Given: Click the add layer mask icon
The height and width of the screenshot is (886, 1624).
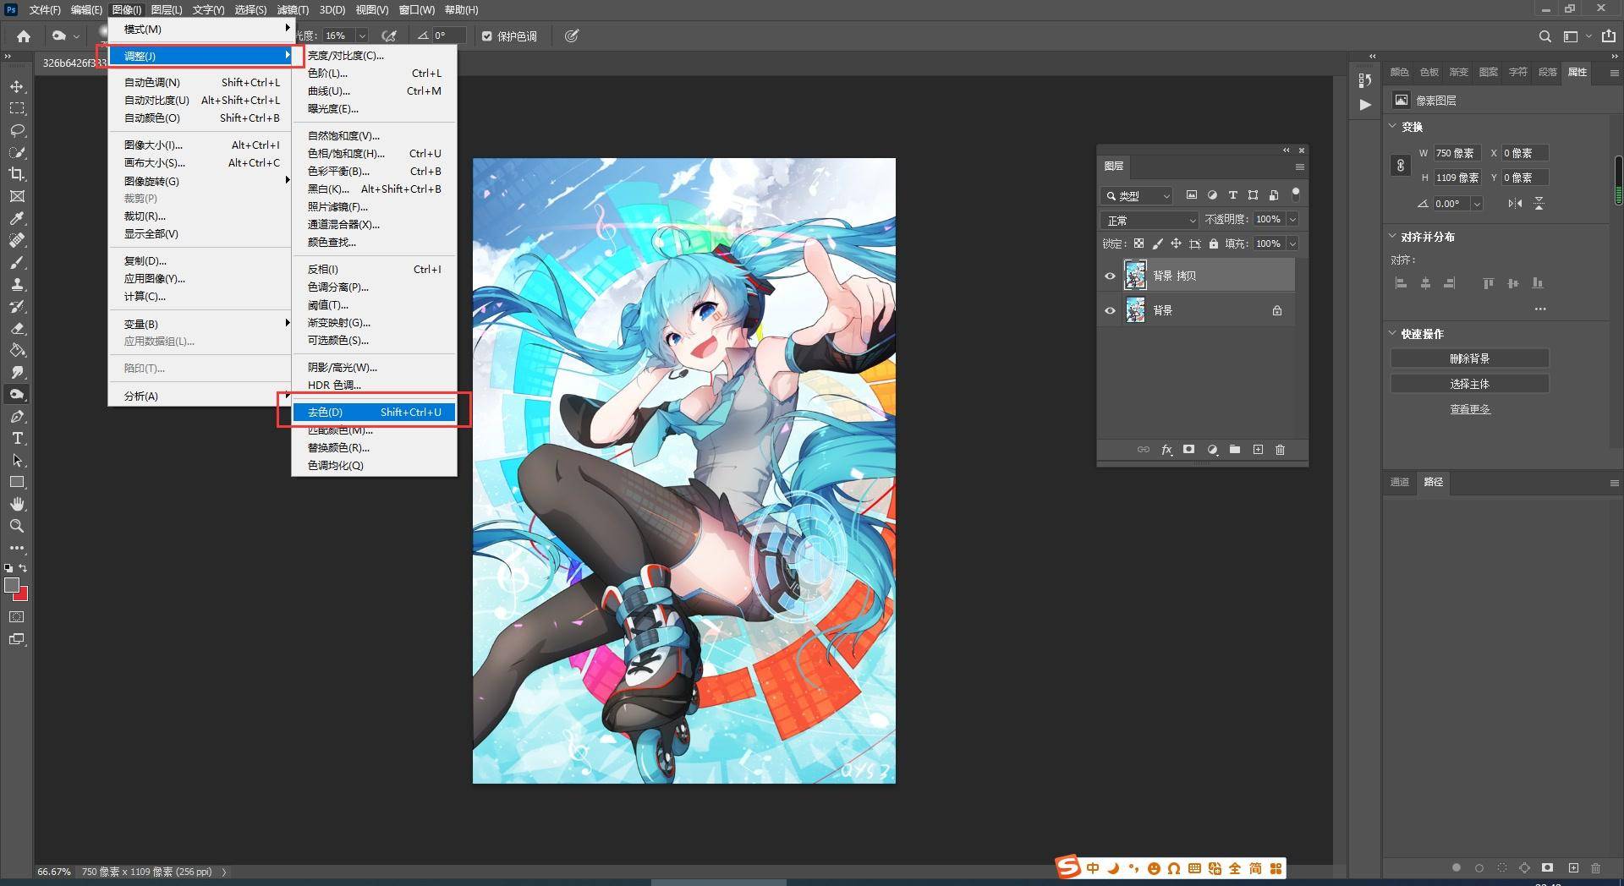Looking at the screenshot, I should pos(1188,450).
